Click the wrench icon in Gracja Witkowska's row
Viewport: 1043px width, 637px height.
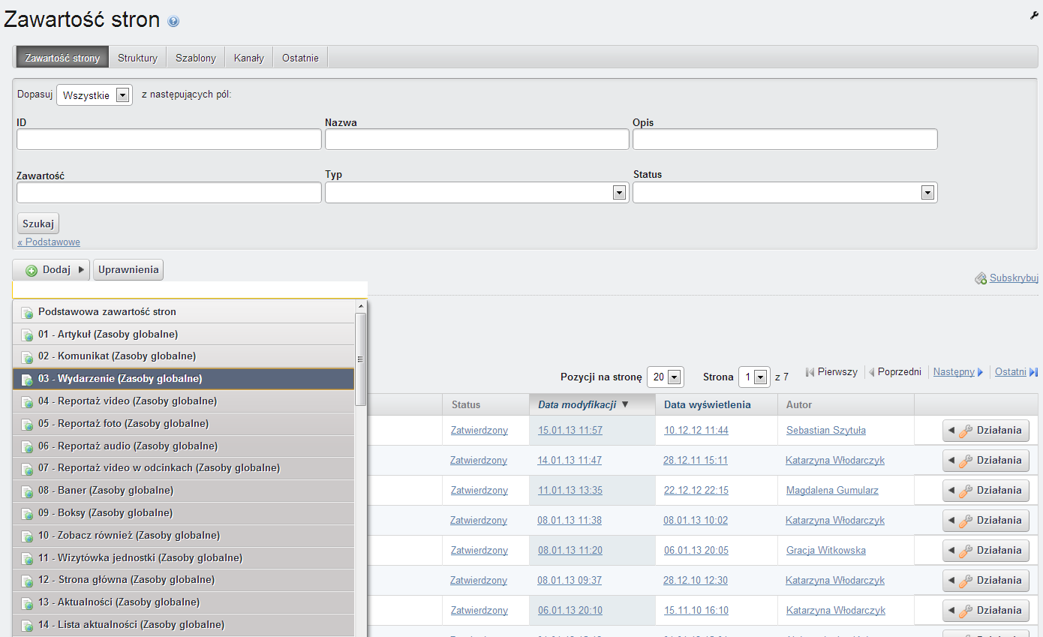(x=966, y=551)
